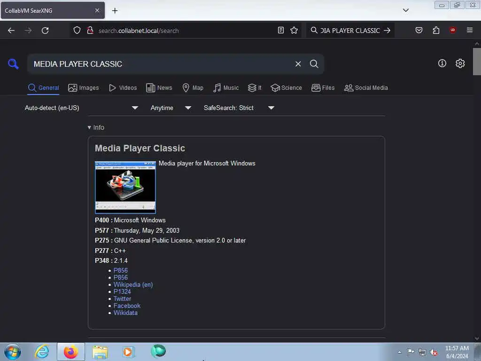
Task: Click the page vertical scrollbar thumb
Action: tap(477, 62)
